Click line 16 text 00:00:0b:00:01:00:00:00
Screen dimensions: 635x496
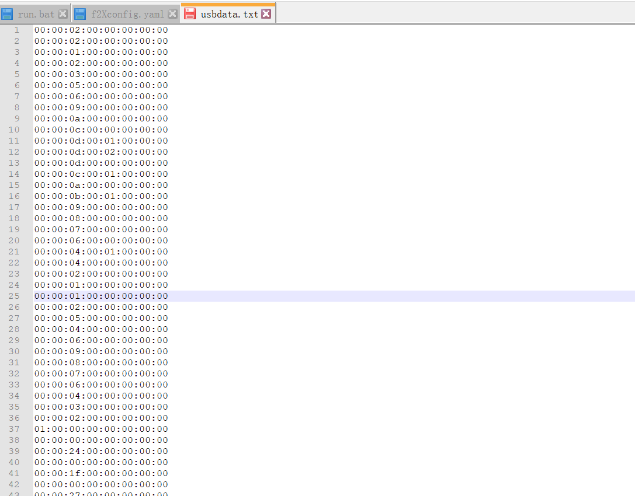101,196
